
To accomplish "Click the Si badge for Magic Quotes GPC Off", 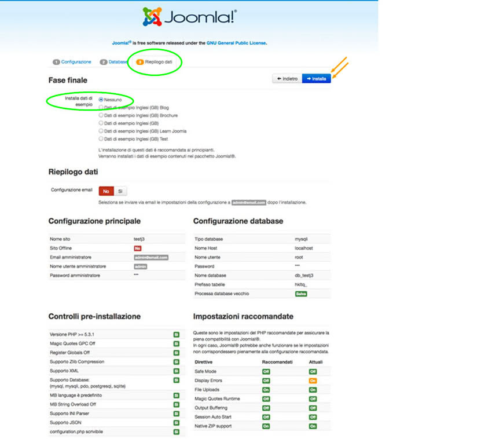I will pos(177,343).
